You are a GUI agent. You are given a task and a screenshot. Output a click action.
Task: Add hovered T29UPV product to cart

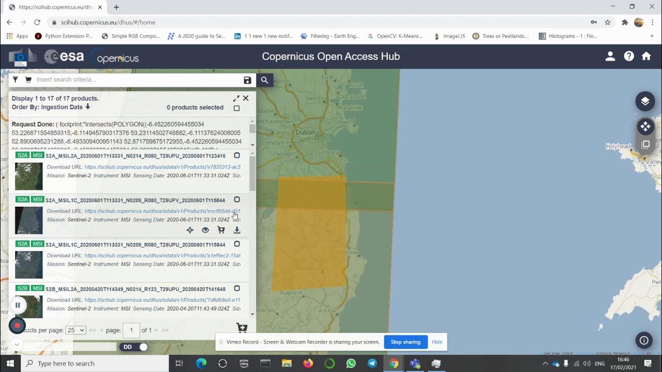(221, 230)
